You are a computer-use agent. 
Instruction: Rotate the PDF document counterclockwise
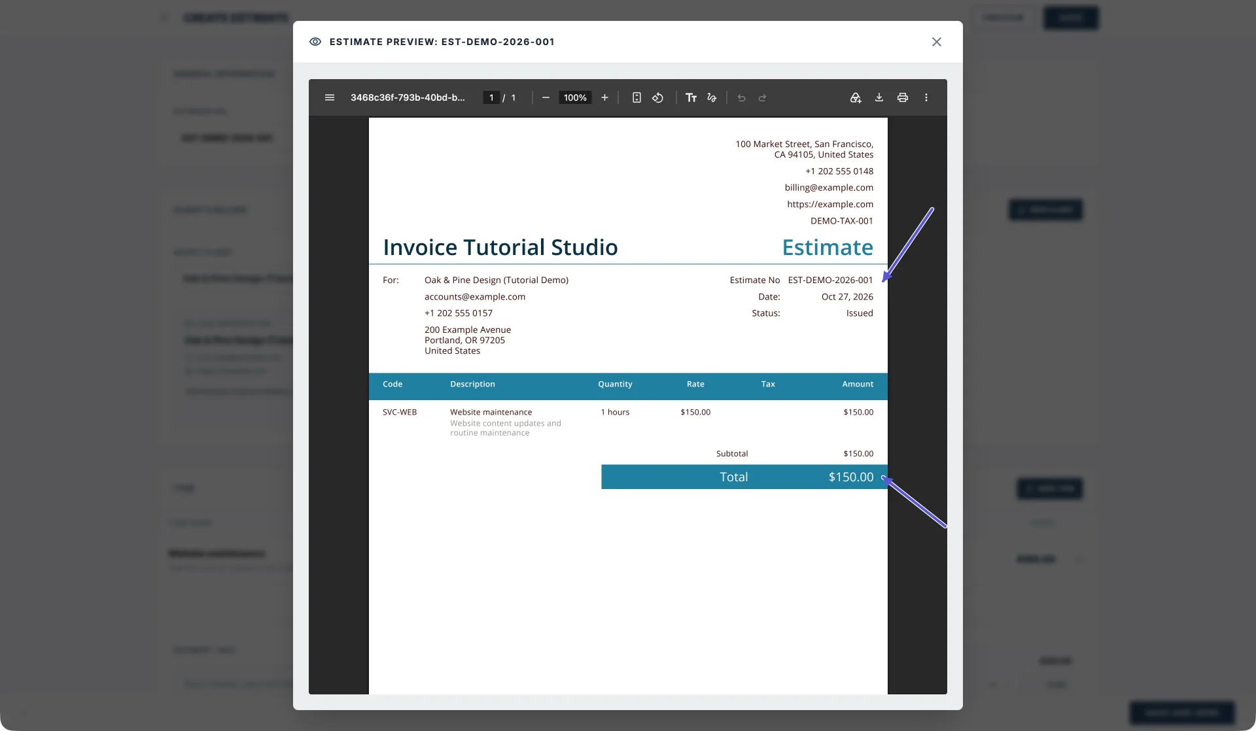click(x=657, y=97)
